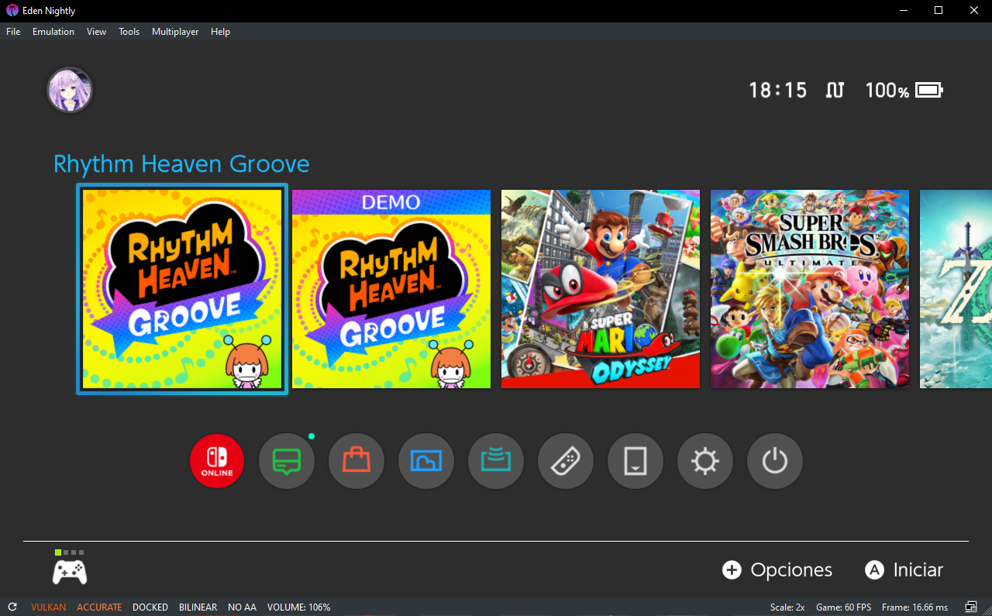Click the VOLUME: 106% control

coord(299,607)
